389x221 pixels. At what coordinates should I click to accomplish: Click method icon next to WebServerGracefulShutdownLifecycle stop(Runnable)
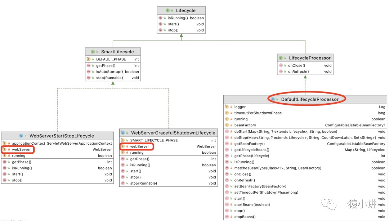point(122,183)
